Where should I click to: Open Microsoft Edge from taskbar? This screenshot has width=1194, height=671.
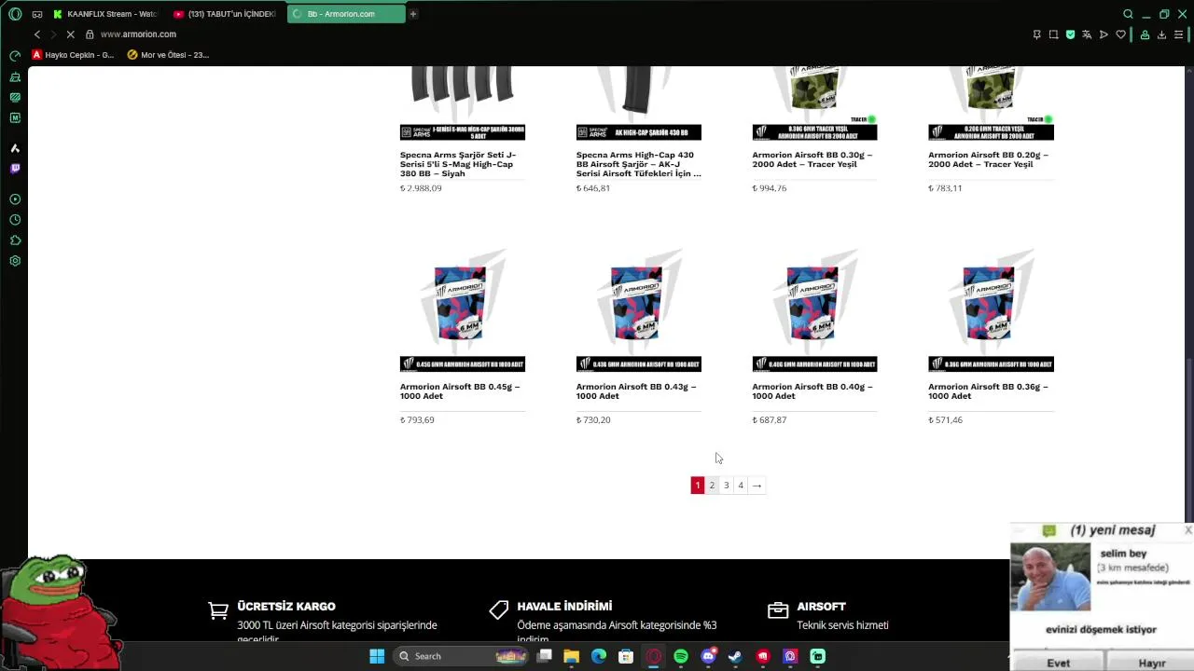point(599,656)
